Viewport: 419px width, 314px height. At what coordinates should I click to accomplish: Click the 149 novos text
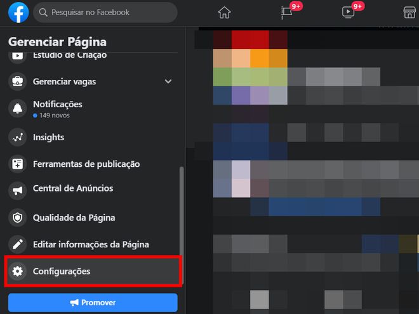54,115
